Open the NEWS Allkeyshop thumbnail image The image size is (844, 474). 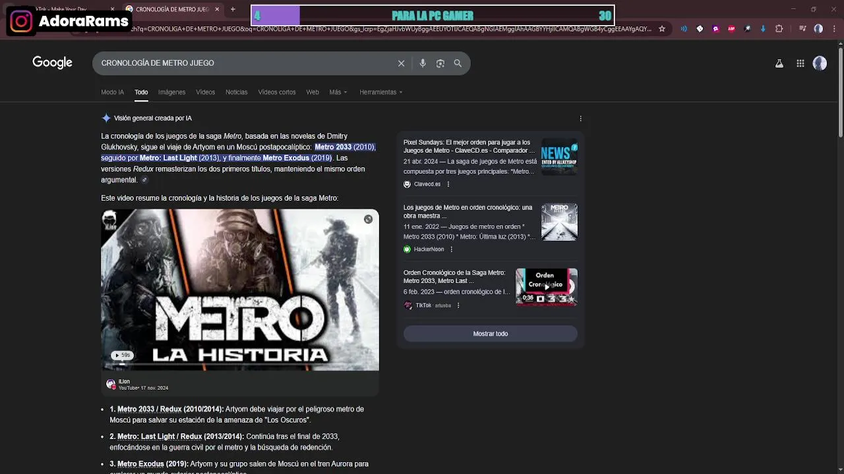559,157
